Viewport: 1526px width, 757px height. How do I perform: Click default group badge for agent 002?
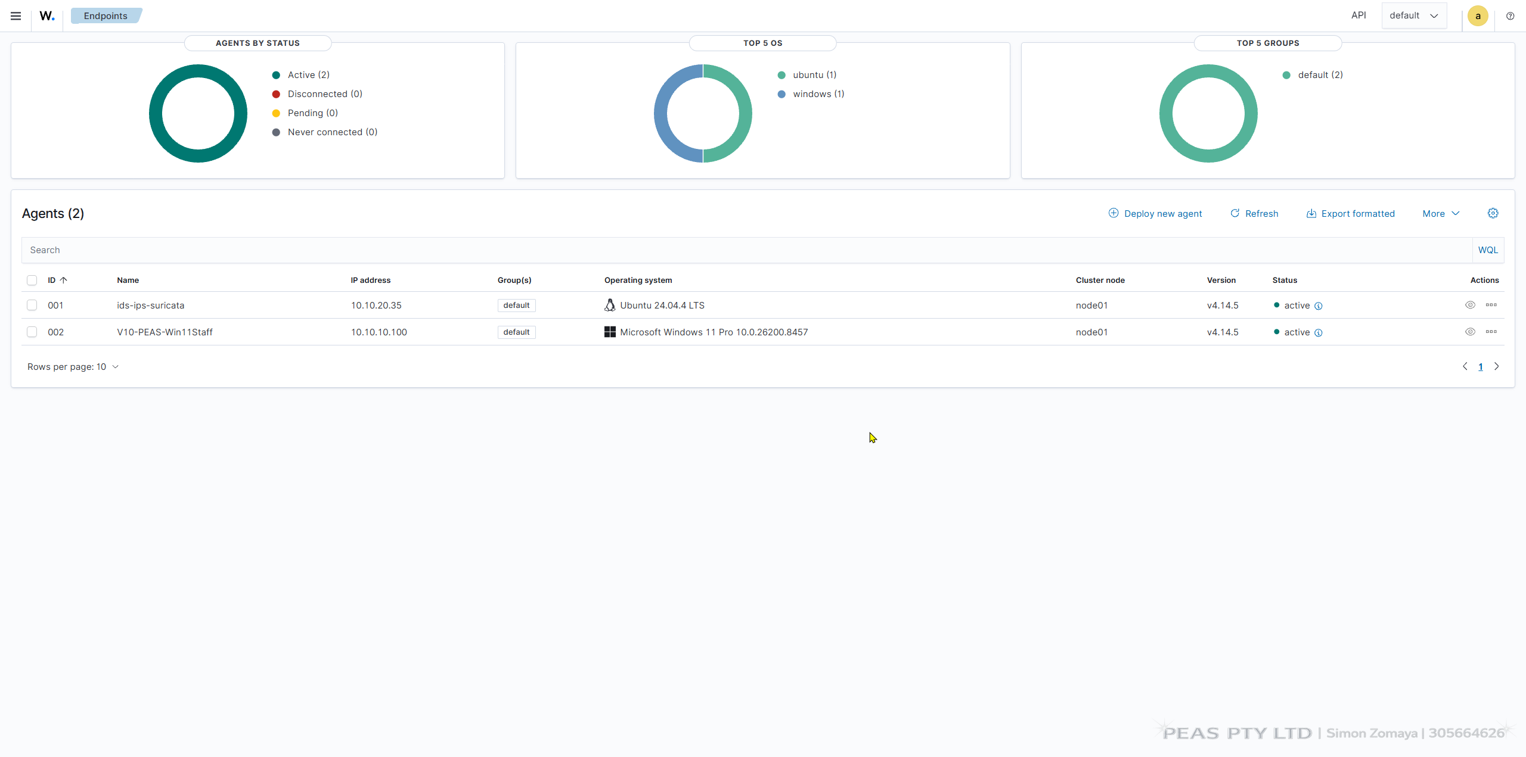click(516, 332)
